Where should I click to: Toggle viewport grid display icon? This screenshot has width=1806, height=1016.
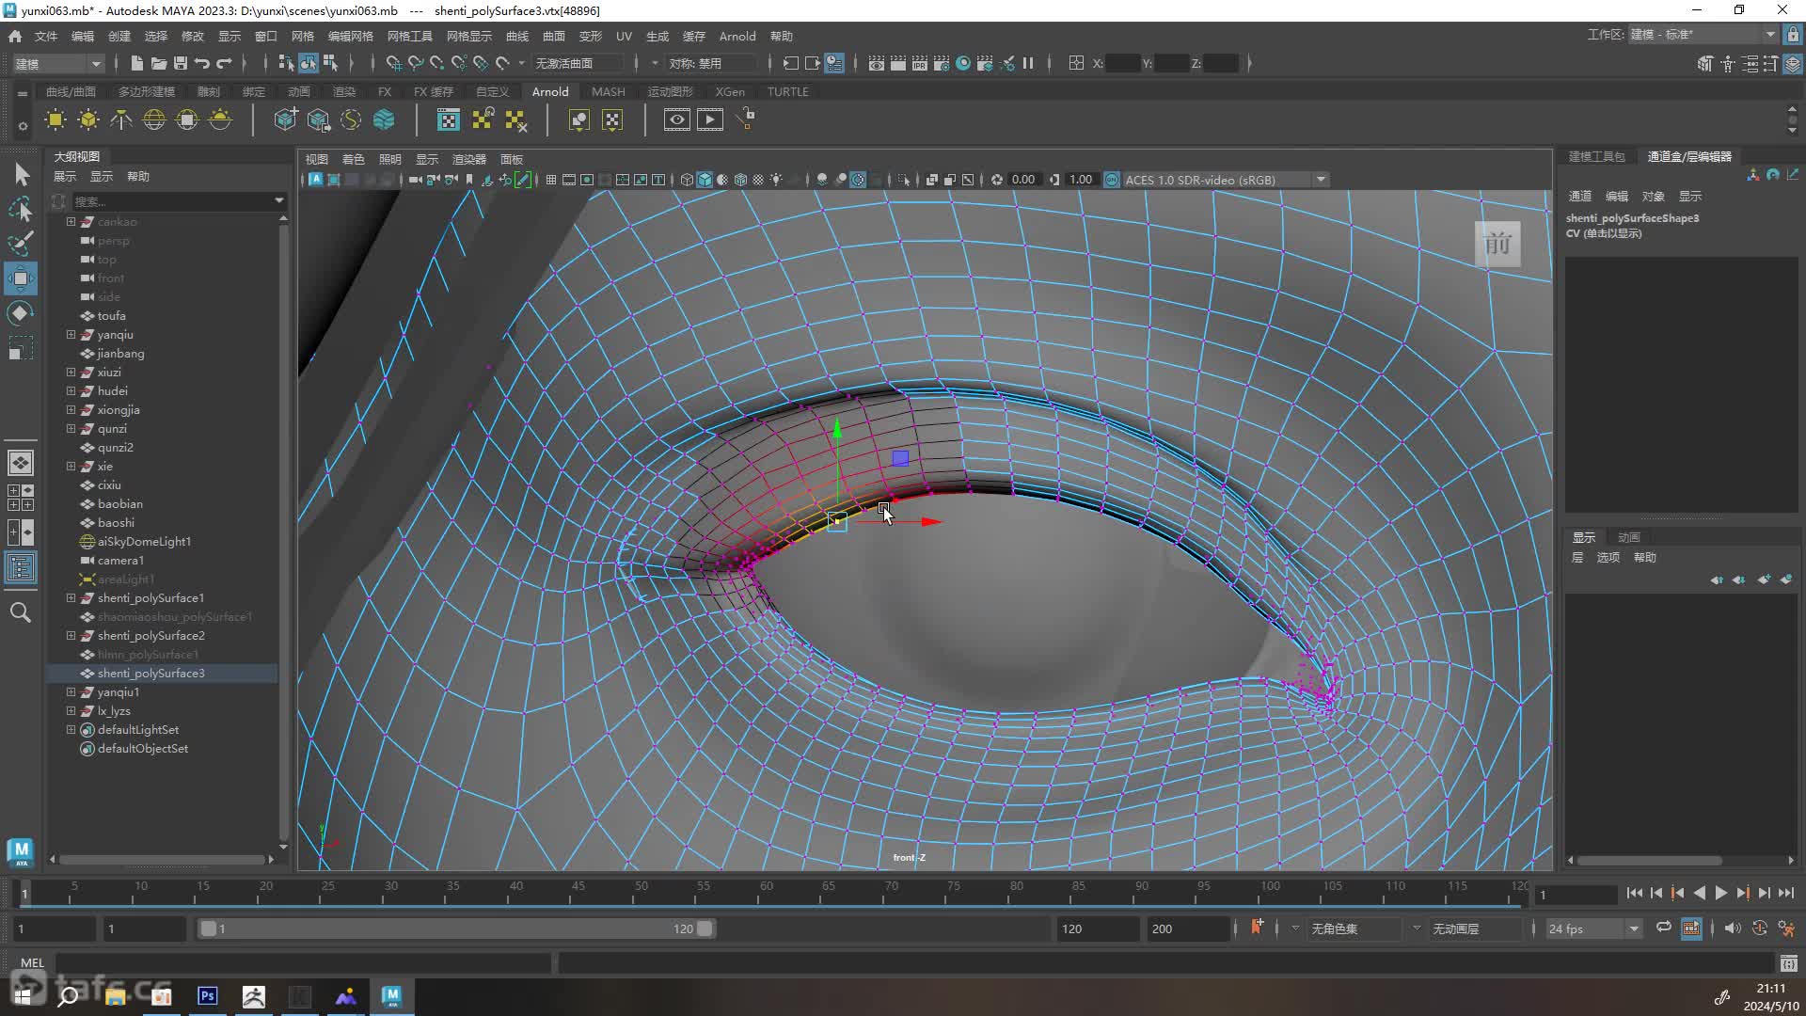coord(551,180)
